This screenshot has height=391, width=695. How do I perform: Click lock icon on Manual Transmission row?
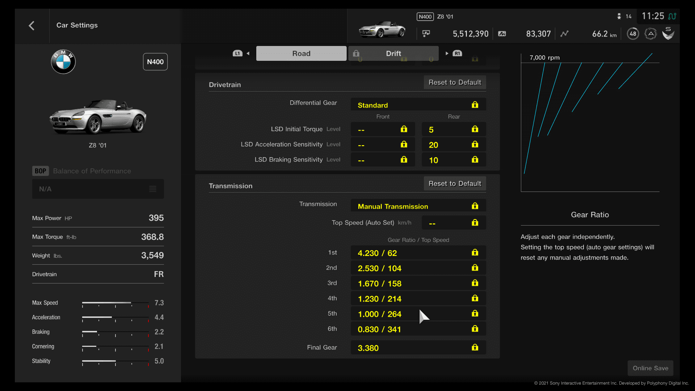[x=475, y=206]
